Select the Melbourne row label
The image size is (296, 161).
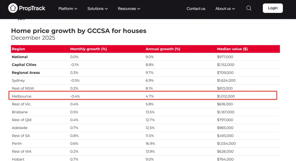pyautogui.click(x=22, y=96)
